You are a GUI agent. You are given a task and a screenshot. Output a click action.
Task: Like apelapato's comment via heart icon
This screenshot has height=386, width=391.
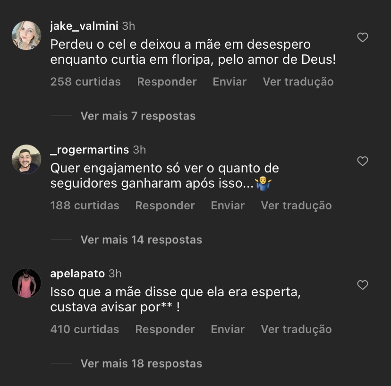coord(362,285)
